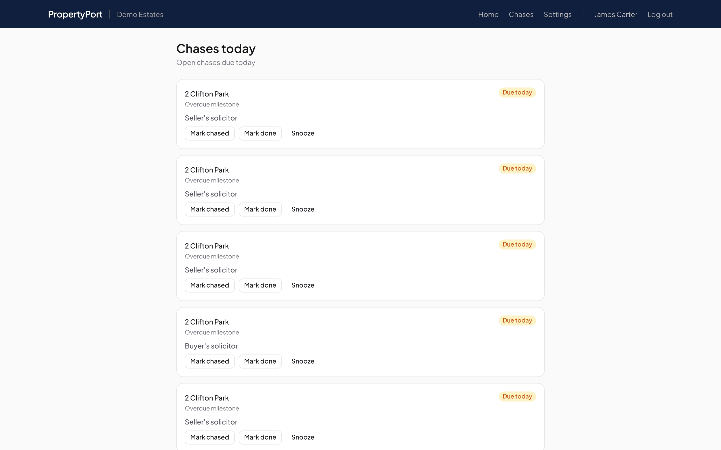Click the 'Chases today' heading
The image size is (721, 450).
click(x=216, y=48)
